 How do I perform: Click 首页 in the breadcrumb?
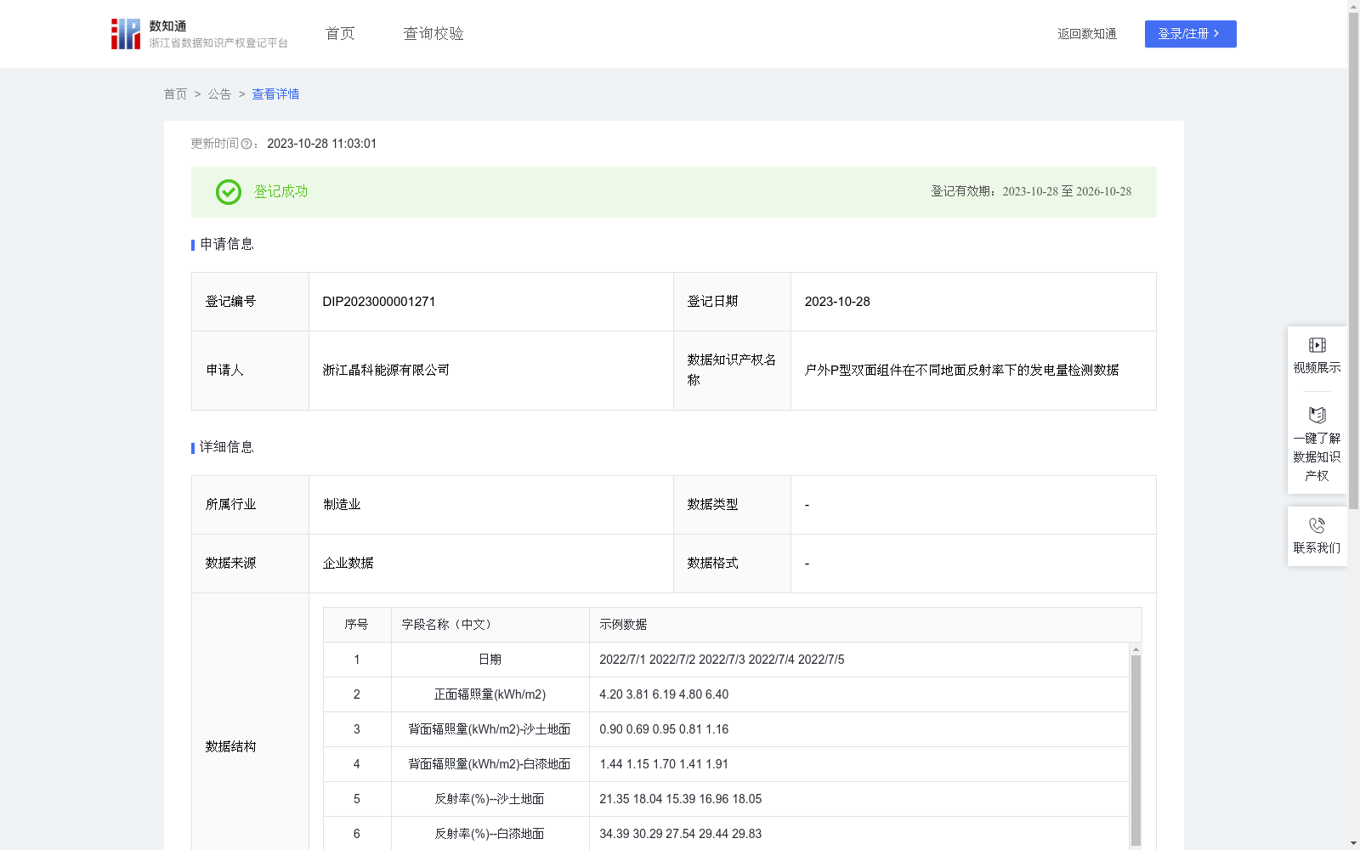click(x=175, y=94)
